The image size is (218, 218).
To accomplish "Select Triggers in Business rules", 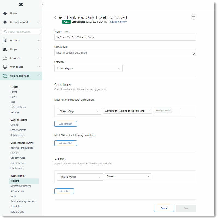I will pos(24,181).
